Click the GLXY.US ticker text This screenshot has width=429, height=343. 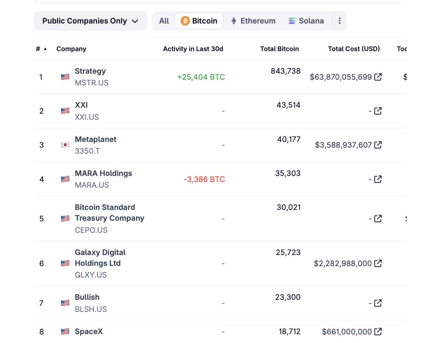91,275
